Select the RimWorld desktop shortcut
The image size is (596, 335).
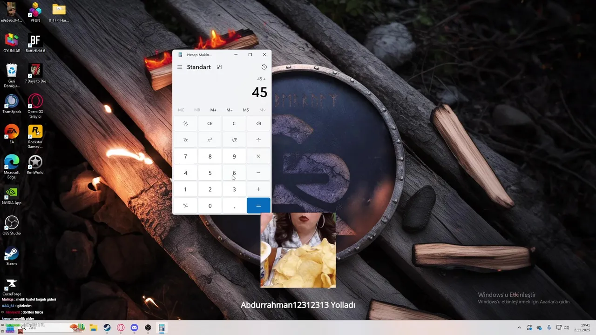pyautogui.click(x=35, y=164)
